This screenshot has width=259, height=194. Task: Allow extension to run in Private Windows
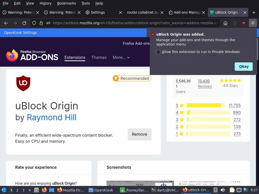[x=158, y=52]
